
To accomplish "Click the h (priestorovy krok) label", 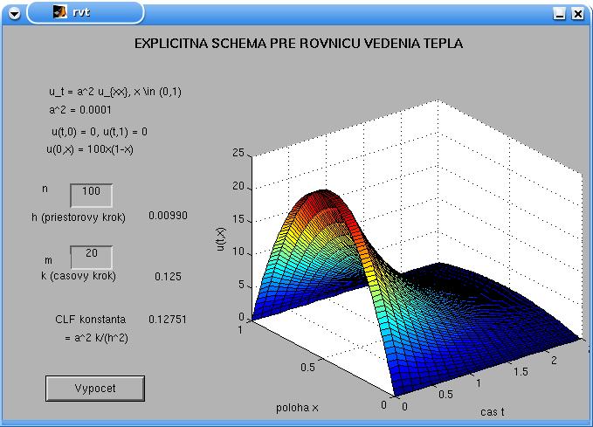I will pyautogui.click(x=79, y=217).
